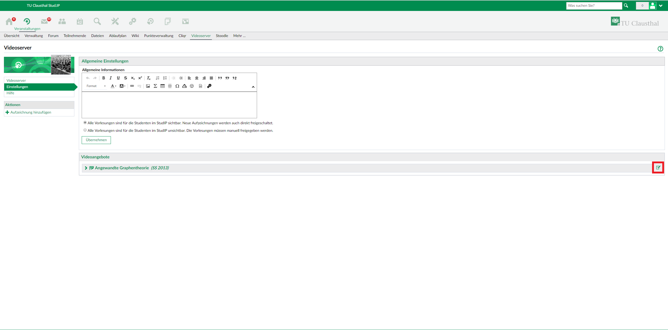668x330 pixels.
Task: Insert math formula with Sigma icon
Action: (155, 86)
